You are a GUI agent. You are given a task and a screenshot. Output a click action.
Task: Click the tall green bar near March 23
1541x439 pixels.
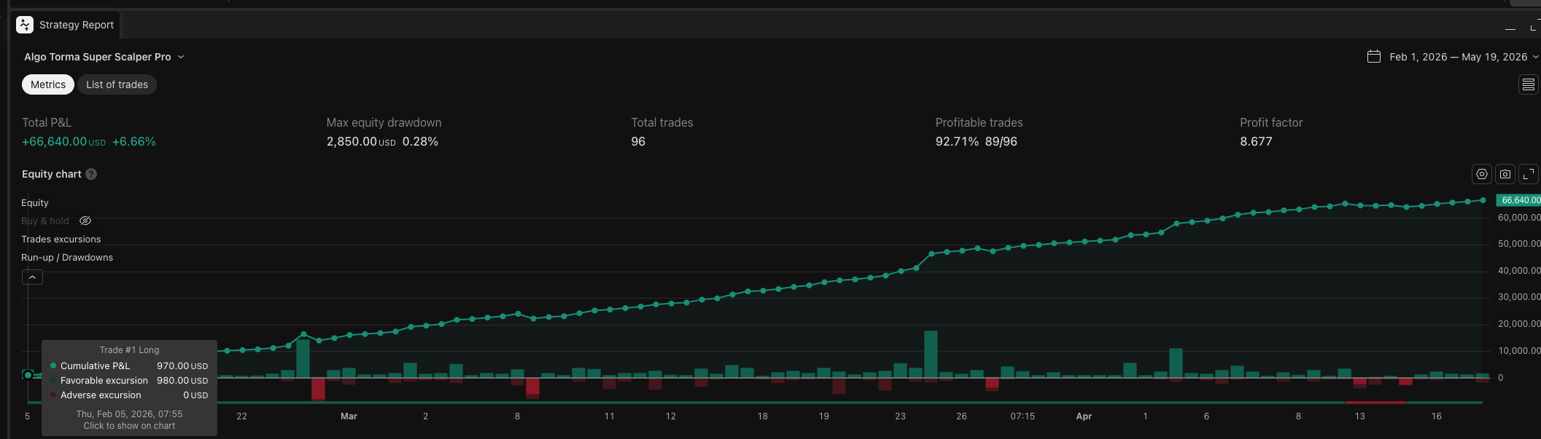pyautogui.click(x=931, y=354)
